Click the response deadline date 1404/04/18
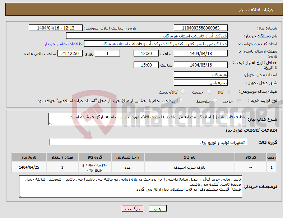Image resolution: width=283 pixels, height=218 pixels. tap(200, 53)
